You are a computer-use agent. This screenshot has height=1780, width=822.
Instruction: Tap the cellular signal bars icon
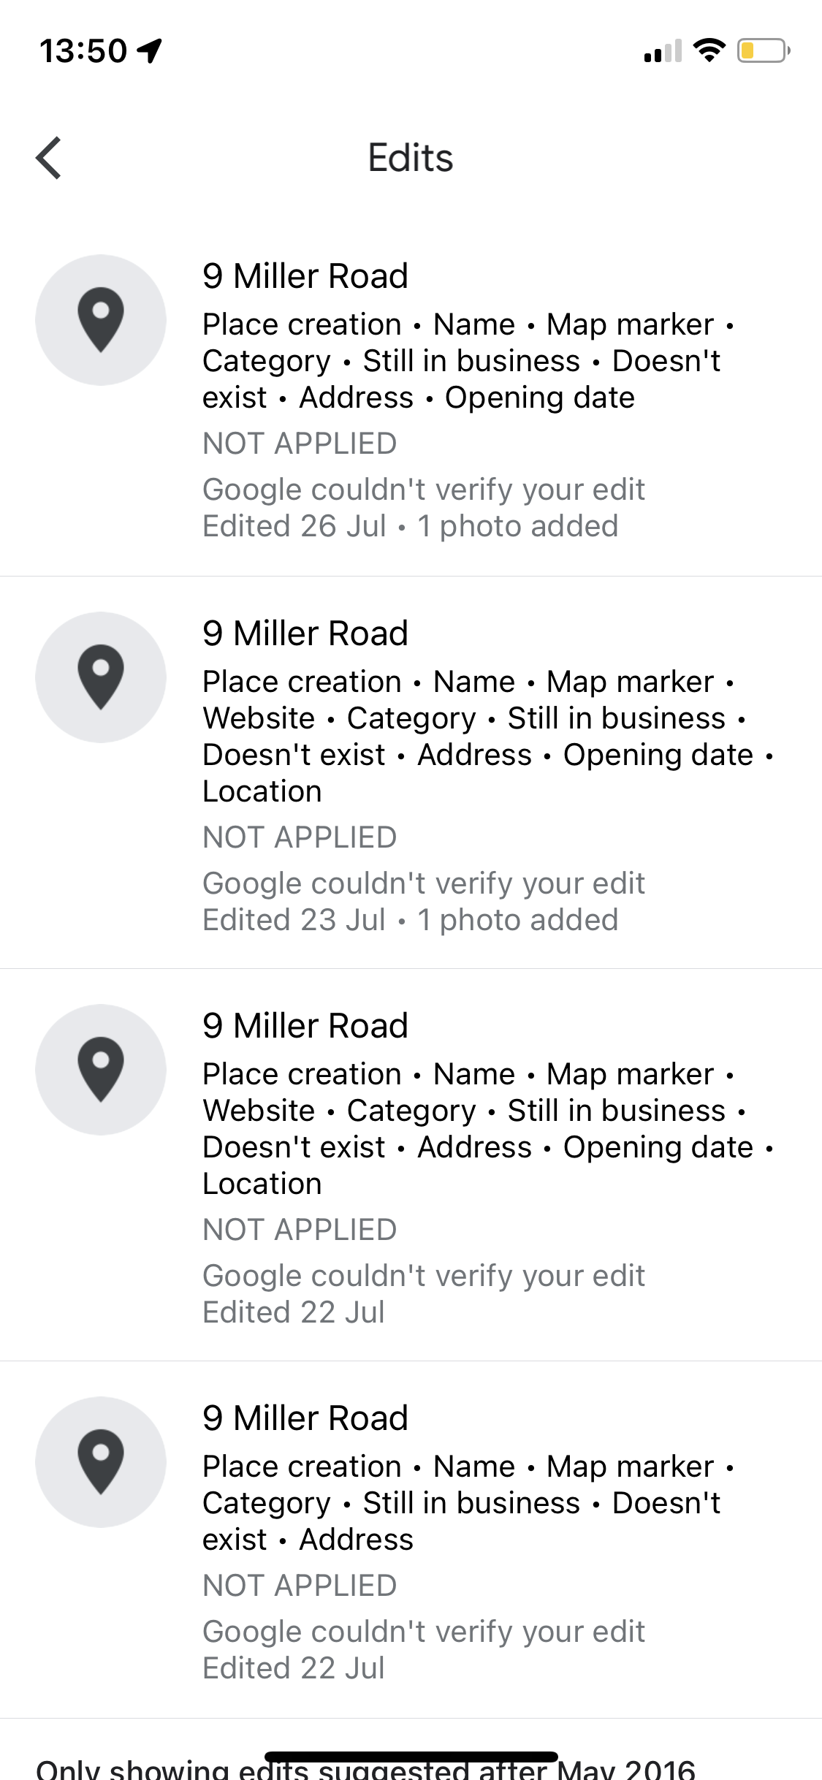tap(663, 51)
